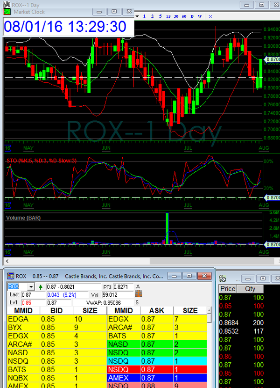Click the Qty column header

pos(250,289)
